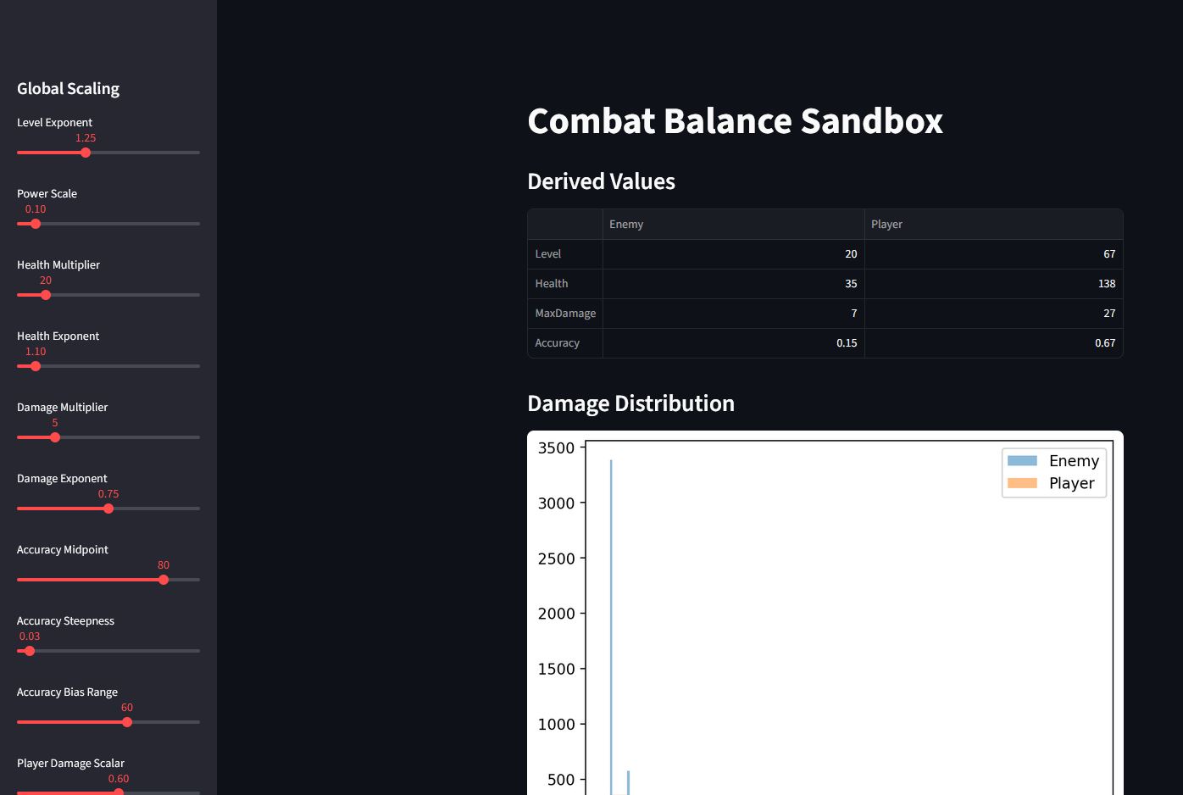Click the Damage Distribution heading
Screen dimensions: 1183x795
click(x=630, y=403)
